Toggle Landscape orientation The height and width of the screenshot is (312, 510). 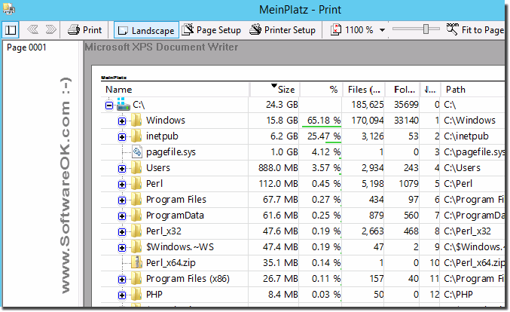(146, 30)
